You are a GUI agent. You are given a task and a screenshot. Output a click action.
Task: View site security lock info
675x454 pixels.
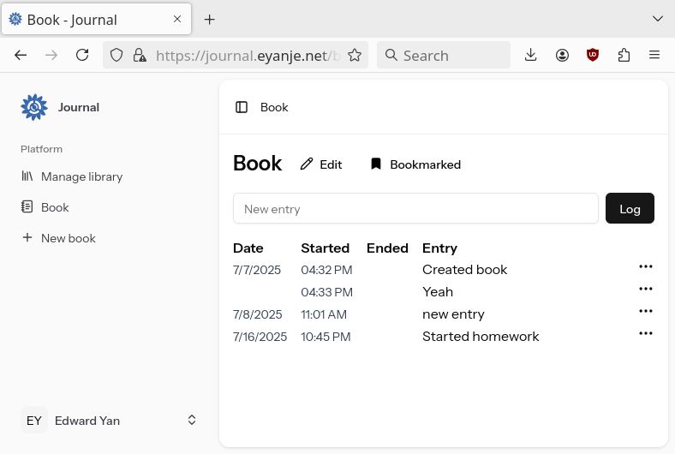(x=140, y=55)
